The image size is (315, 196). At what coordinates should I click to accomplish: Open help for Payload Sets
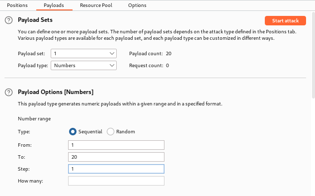pyautogui.click(x=8, y=20)
